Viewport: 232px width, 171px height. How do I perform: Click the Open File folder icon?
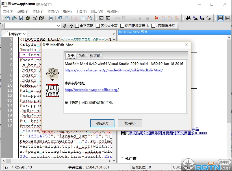(14, 18)
